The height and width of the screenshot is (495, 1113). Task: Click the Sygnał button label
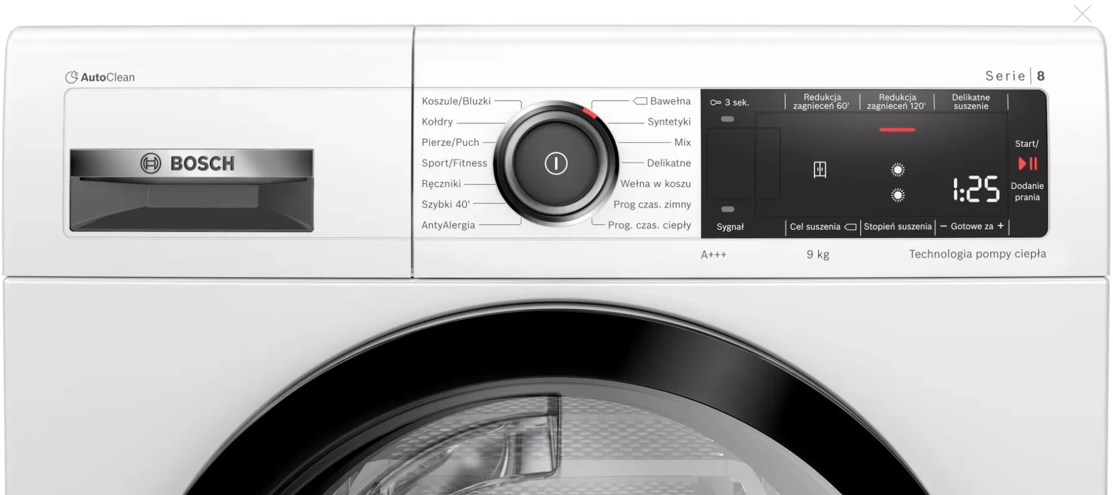coord(730,227)
